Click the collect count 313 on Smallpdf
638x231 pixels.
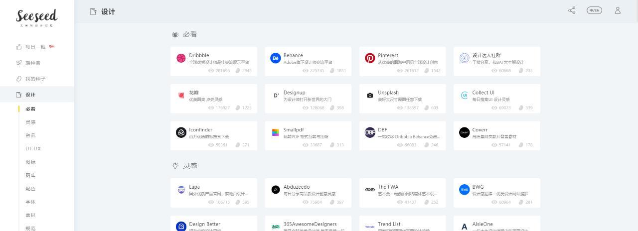click(x=340, y=145)
